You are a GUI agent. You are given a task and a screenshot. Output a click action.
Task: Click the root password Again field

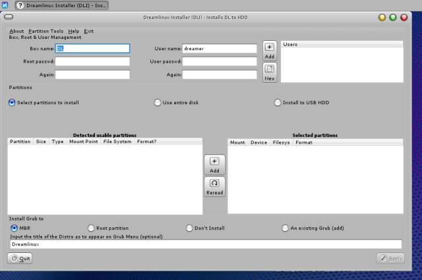click(x=92, y=74)
